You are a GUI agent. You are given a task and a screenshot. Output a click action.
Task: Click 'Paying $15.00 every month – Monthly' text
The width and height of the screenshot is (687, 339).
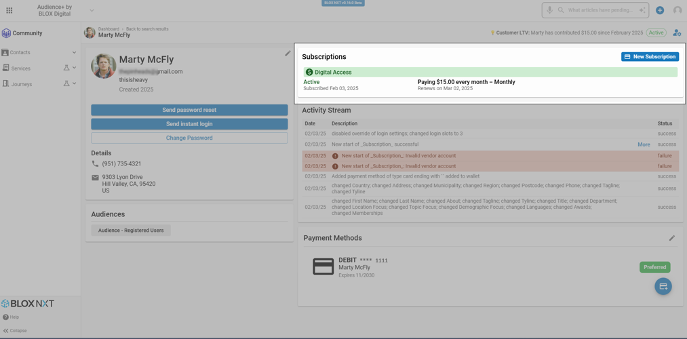pos(466,82)
